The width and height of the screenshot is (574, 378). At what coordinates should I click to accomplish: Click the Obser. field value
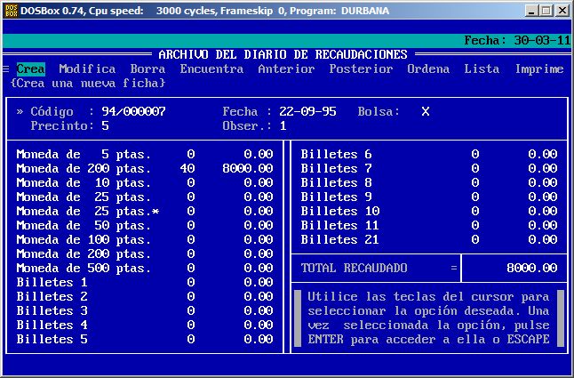[283, 125]
